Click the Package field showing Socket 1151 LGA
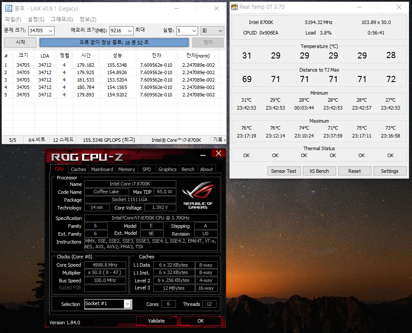This screenshot has width=412, height=333. tap(130, 199)
